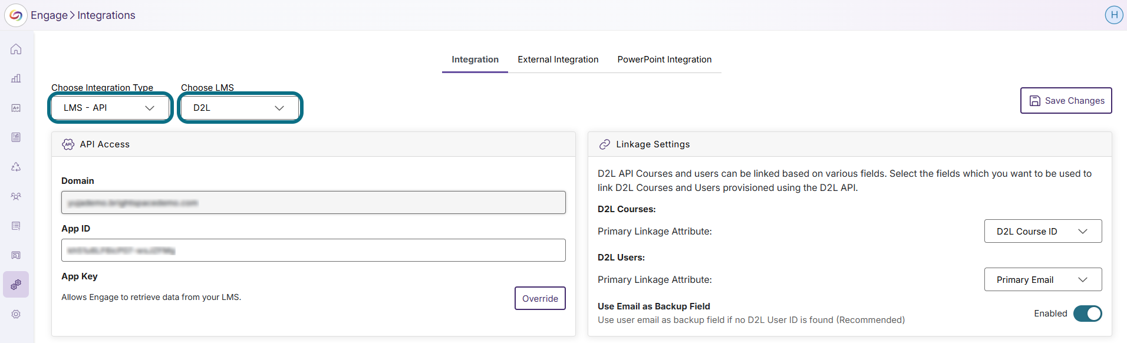Open the D2L Course ID dropdown
The width and height of the screenshot is (1127, 343).
point(1043,231)
